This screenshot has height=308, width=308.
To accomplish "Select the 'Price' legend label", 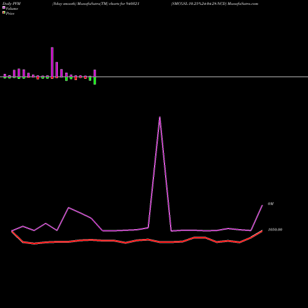I will (10, 14).
